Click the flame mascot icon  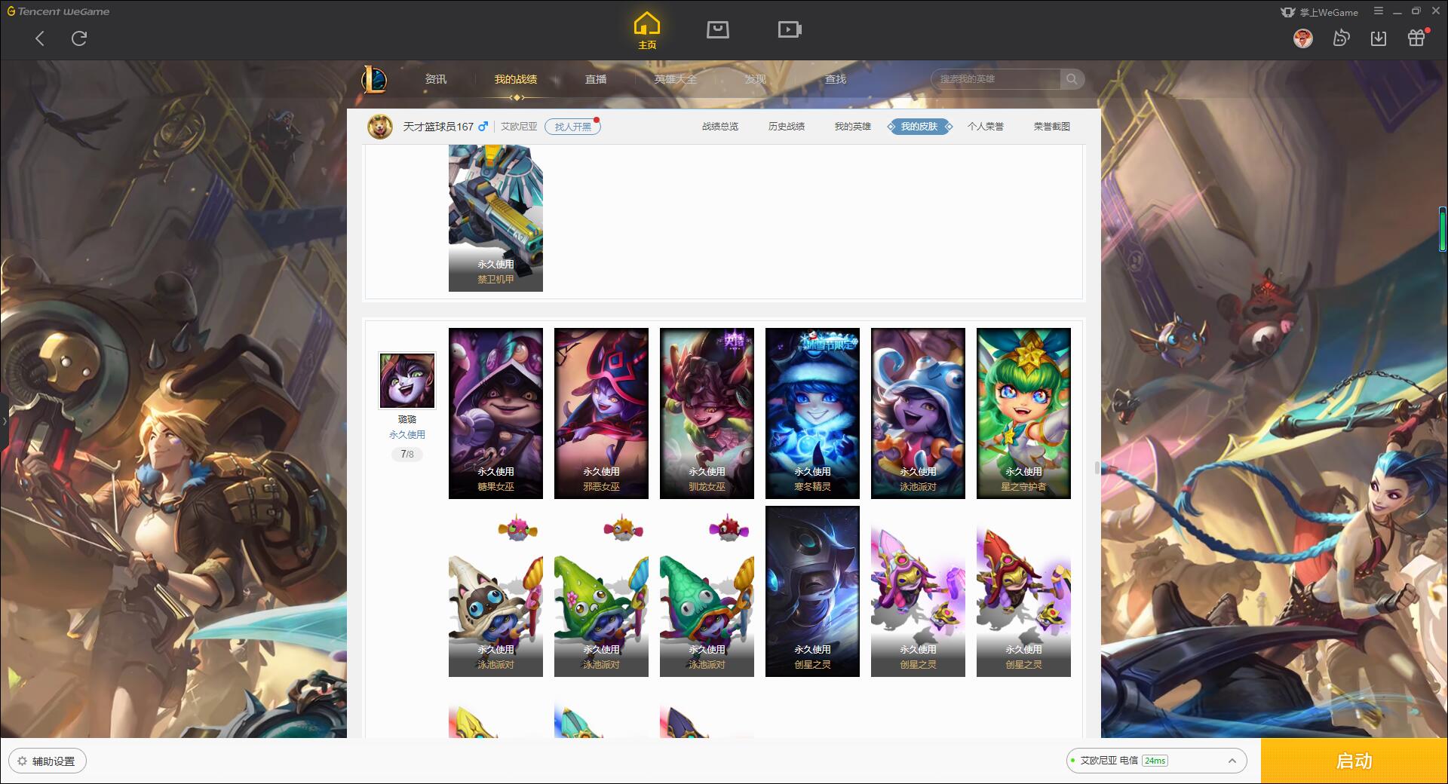pos(1341,38)
